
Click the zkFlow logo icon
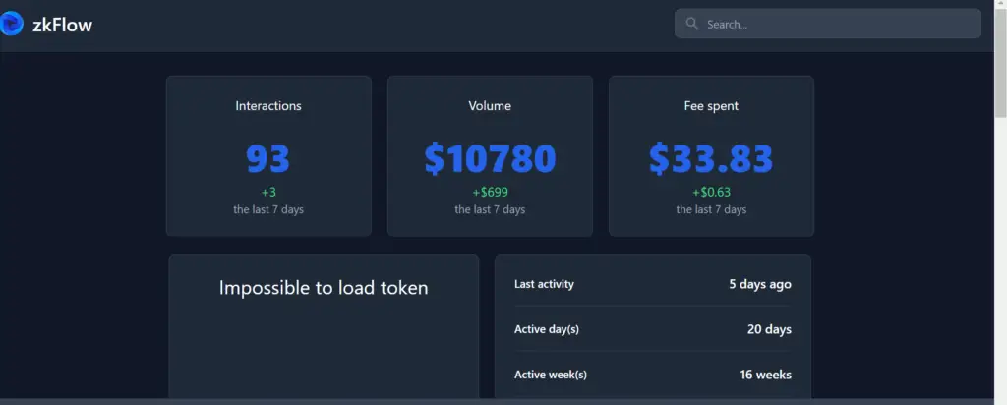(11, 25)
